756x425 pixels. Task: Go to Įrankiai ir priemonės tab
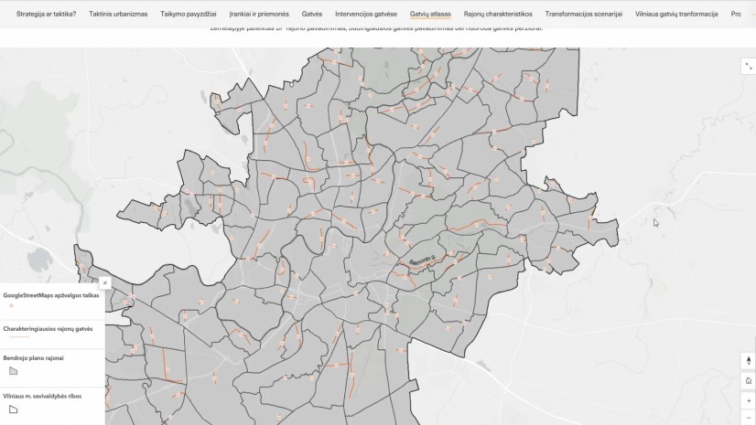pyautogui.click(x=259, y=15)
